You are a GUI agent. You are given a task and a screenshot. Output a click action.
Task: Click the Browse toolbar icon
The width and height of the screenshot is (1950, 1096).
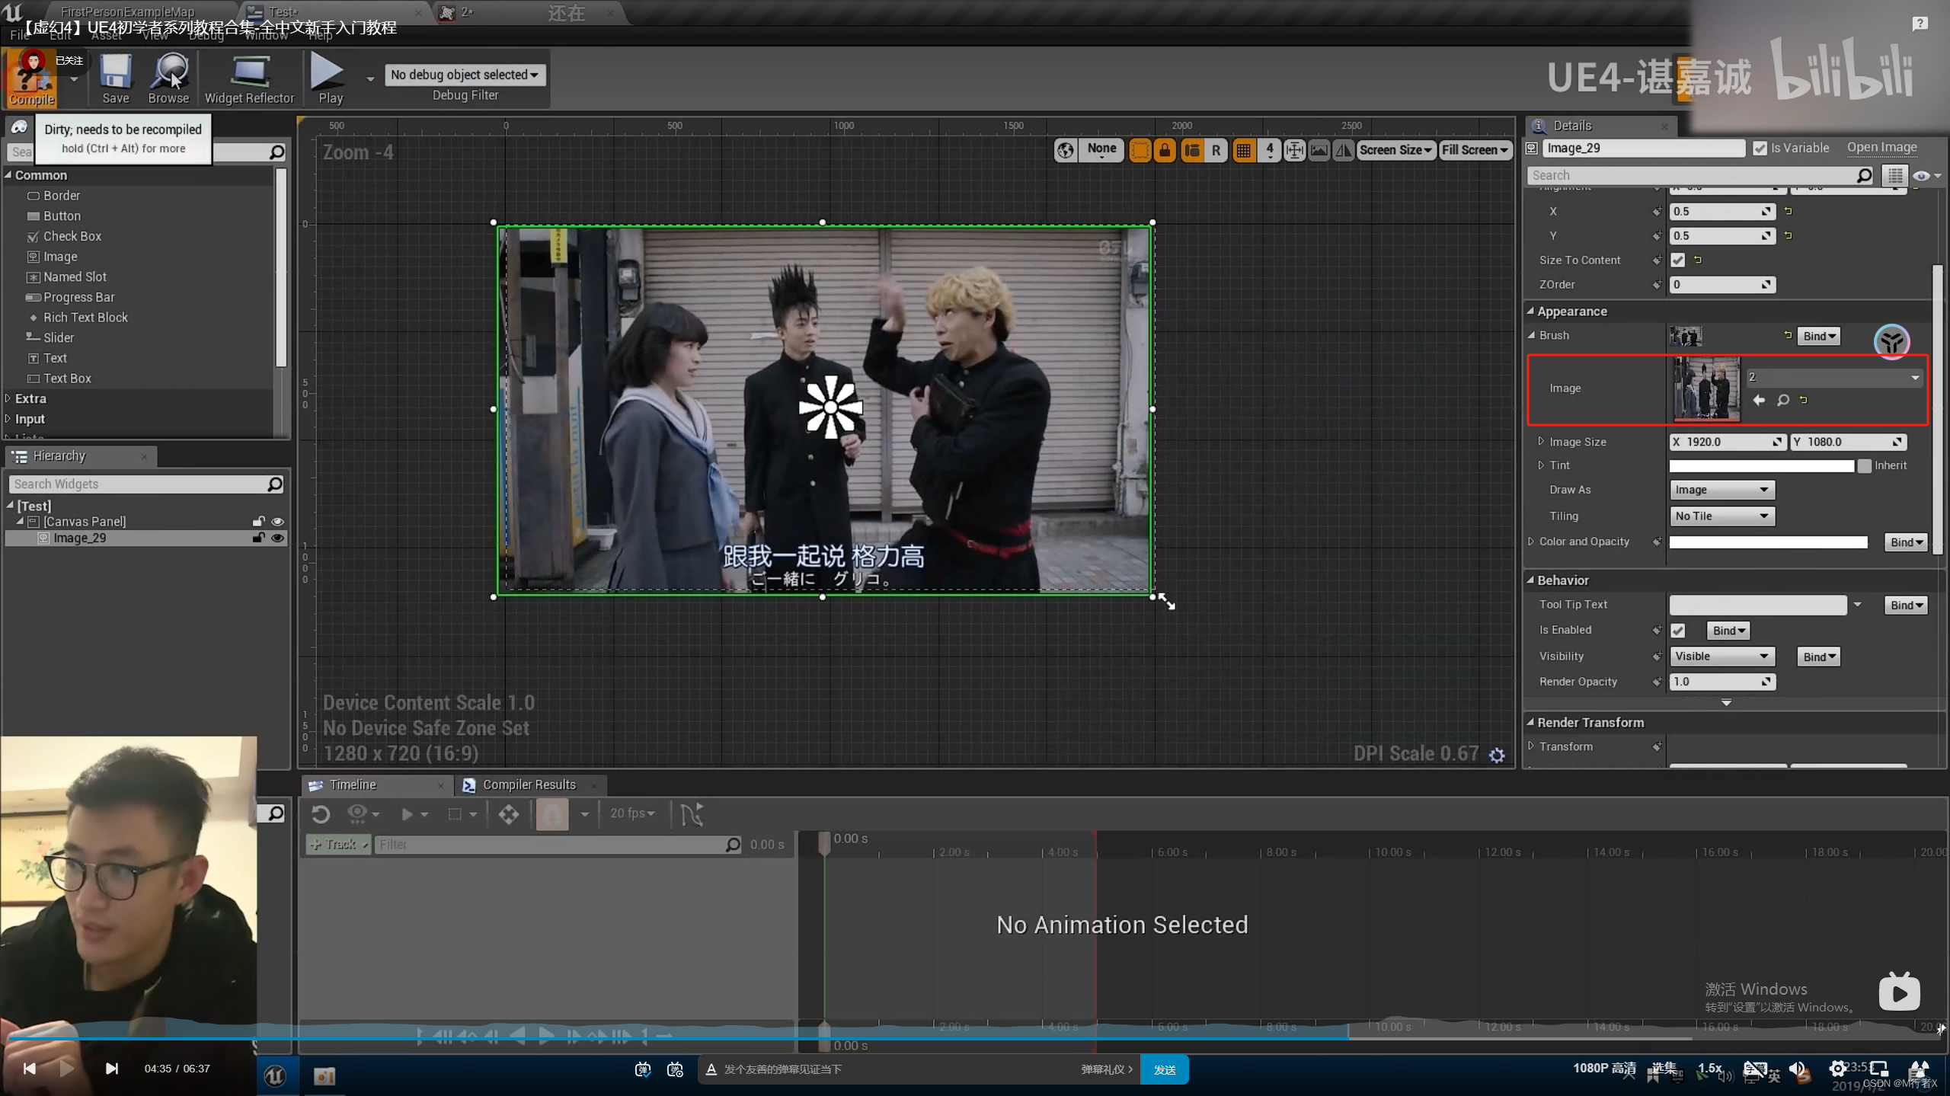tap(168, 78)
